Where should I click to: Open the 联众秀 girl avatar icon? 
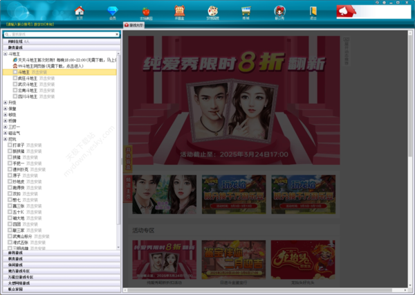click(x=279, y=11)
